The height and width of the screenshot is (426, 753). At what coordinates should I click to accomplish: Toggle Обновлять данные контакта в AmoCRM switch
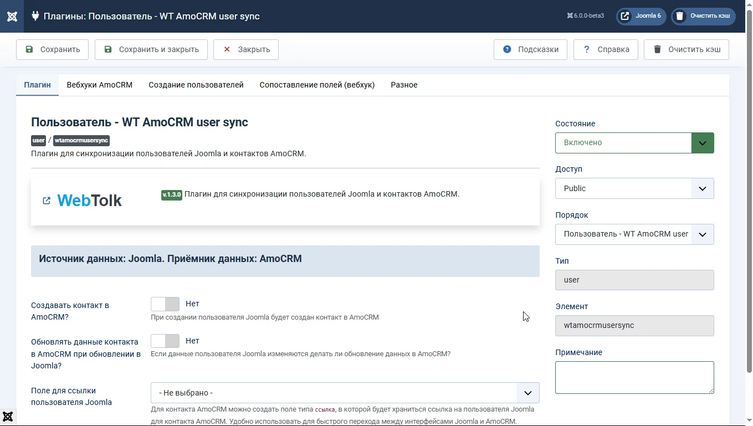[165, 341]
